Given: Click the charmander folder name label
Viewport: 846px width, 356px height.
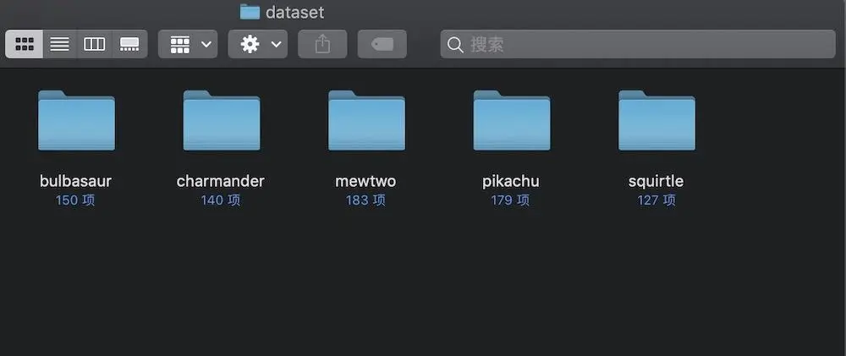Looking at the screenshot, I should pos(221,181).
